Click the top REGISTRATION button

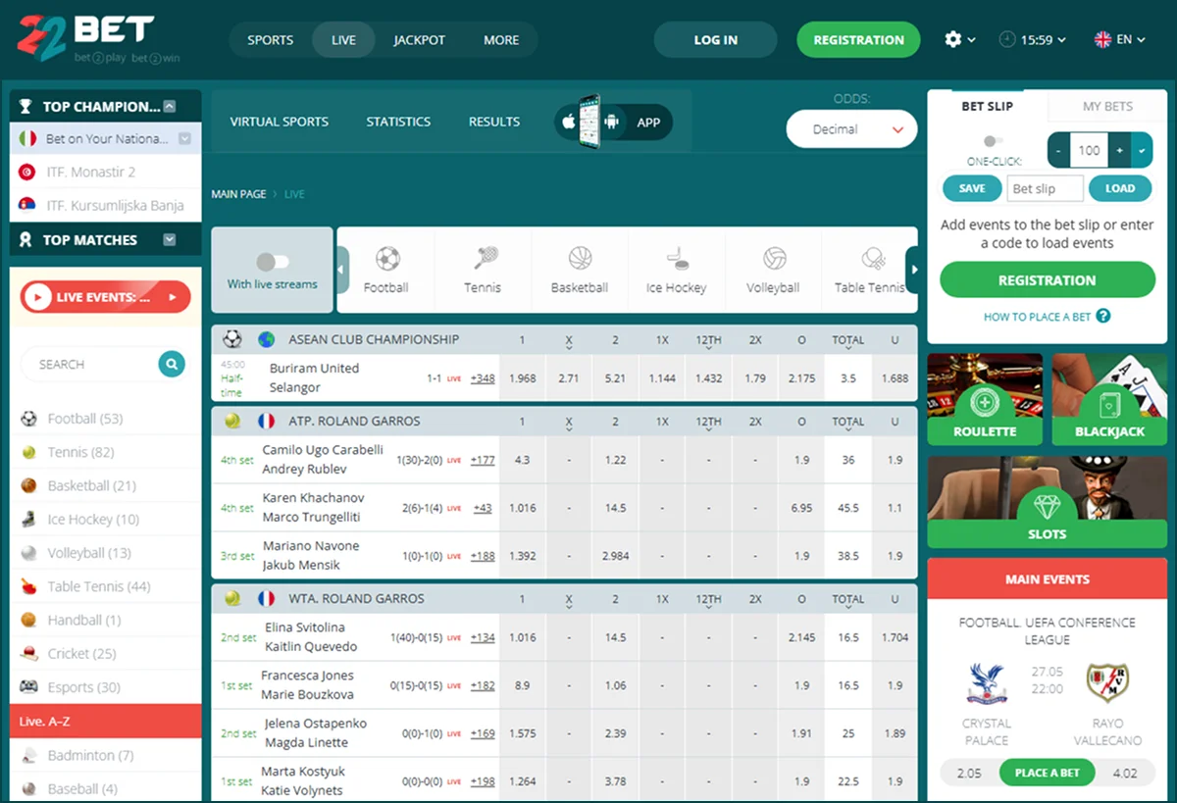point(859,40)
